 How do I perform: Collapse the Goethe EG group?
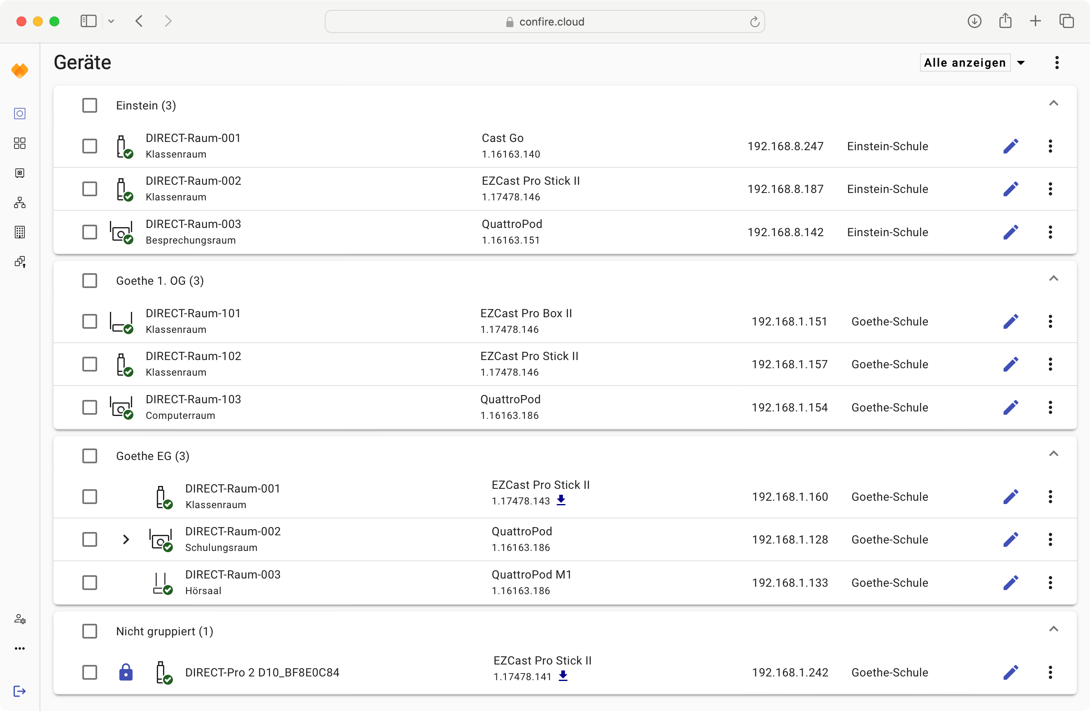coord(1053,454)
